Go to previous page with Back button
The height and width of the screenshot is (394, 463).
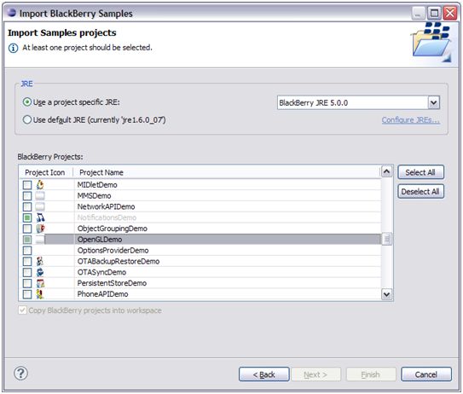[264, 374]
